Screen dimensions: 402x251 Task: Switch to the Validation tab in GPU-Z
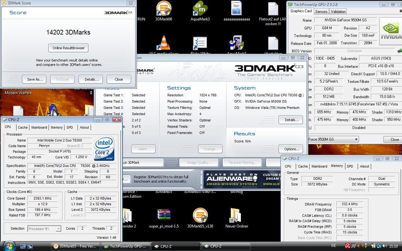(x=338, y=12)
